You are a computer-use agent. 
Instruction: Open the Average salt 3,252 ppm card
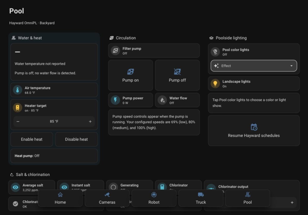[x=32, y=187]
